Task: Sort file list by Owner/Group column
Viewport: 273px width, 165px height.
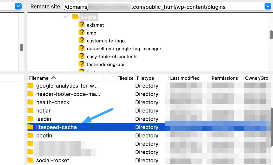Action: [256, 78]
